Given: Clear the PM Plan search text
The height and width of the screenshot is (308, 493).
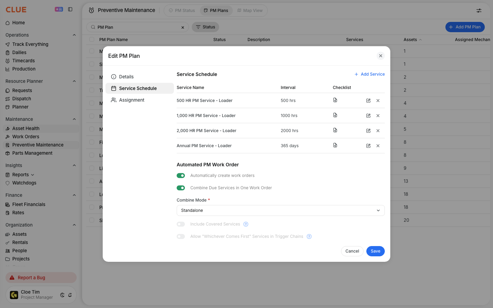Looking at the screenshot, I should [183, 27].
